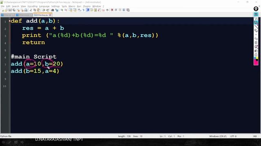Open the Tools menu
Image resolution: width=261 pixels, height=146 pixels.
click(64, 6)
